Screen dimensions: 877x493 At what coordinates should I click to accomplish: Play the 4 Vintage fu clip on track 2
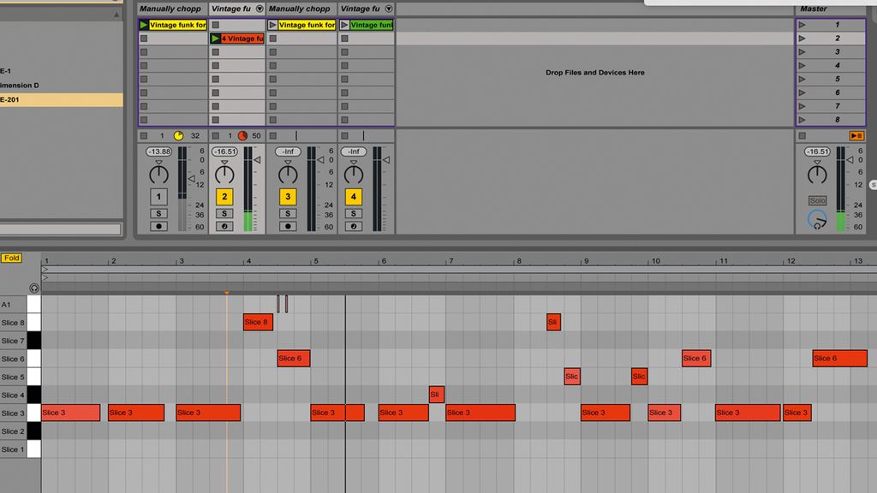point(236,38)
